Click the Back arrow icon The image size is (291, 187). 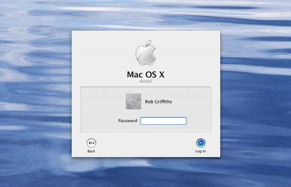point(91,143)
